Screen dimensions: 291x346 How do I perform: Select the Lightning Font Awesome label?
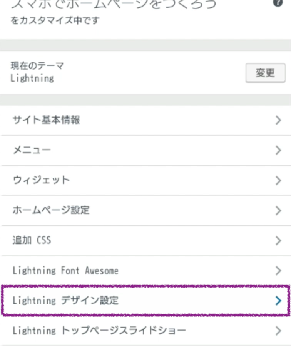(x=65, y=271)
